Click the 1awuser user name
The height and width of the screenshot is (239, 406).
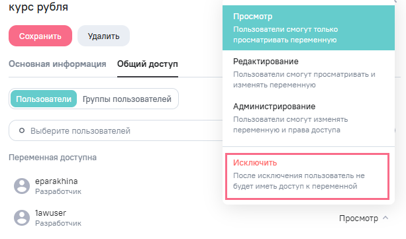50,213
